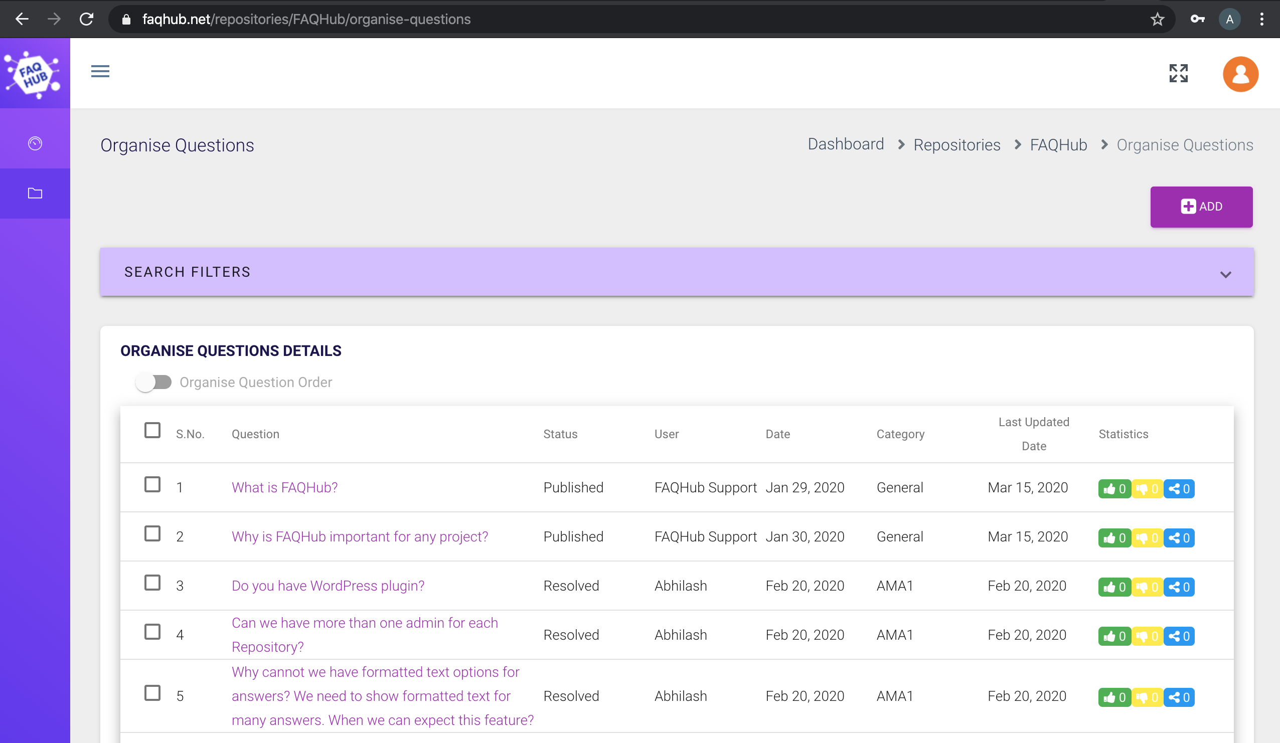Select the checkbox for question 4
The image size is (1280, 743).
pyautogui.click(x=152, y=632)
